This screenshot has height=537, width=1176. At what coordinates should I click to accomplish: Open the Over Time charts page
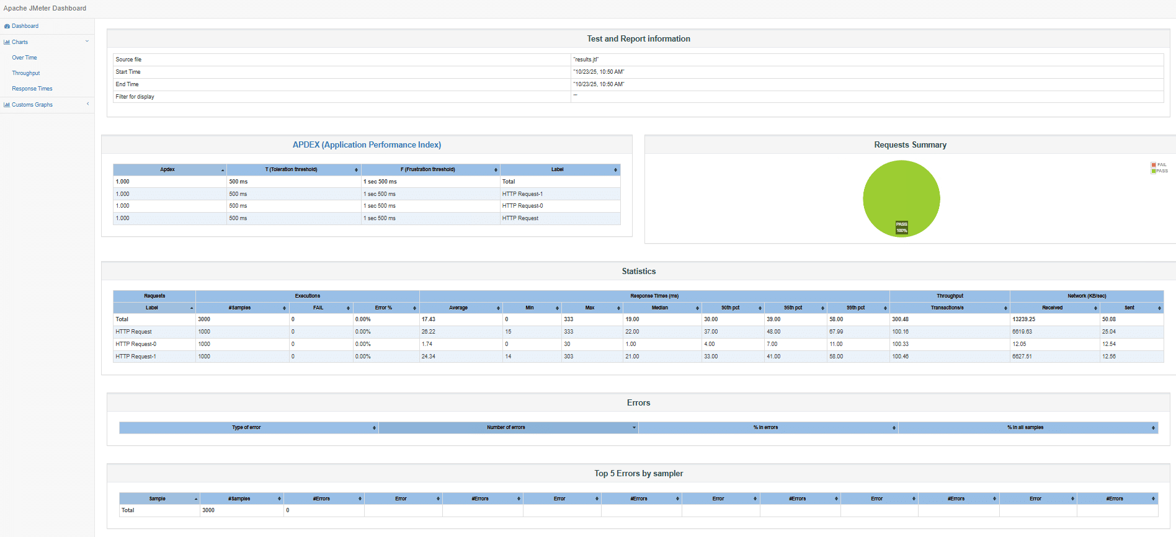pyautogui.click(x=25, y=58)
